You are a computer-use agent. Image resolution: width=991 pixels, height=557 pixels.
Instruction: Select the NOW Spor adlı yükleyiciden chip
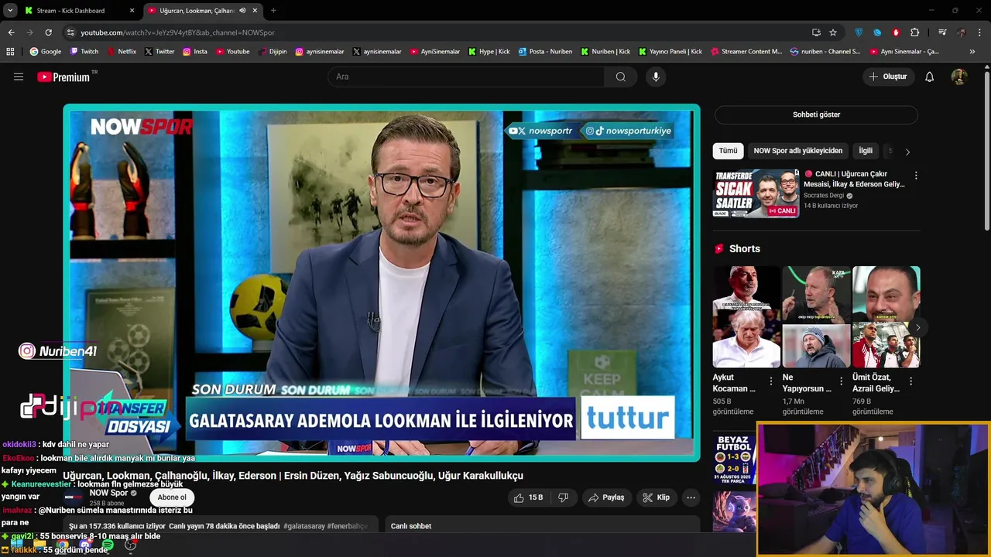point(797,151)
